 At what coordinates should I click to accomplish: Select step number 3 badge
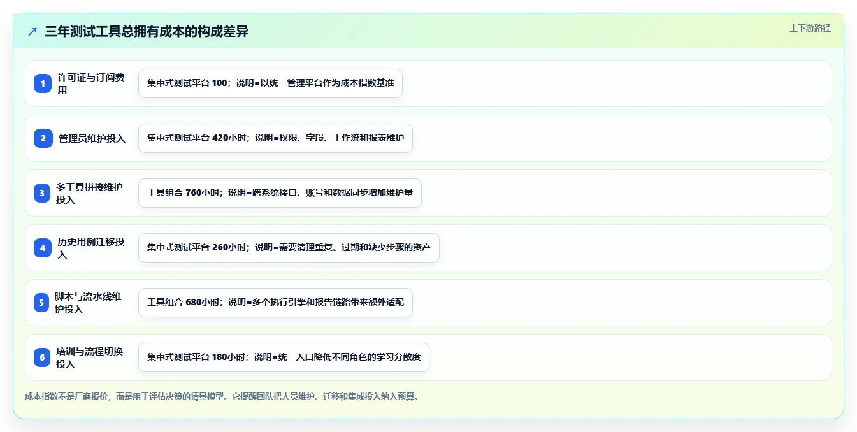pyautogui.click(x=43, y=193)
